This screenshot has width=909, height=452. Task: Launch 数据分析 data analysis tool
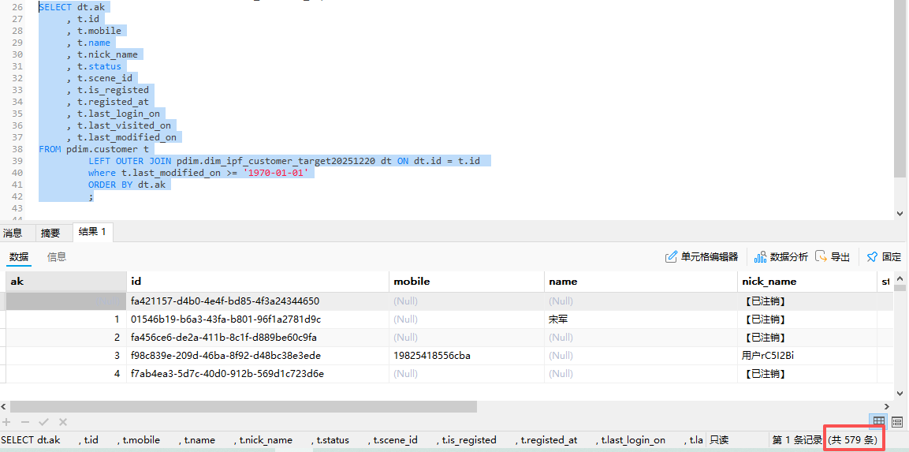781,257
